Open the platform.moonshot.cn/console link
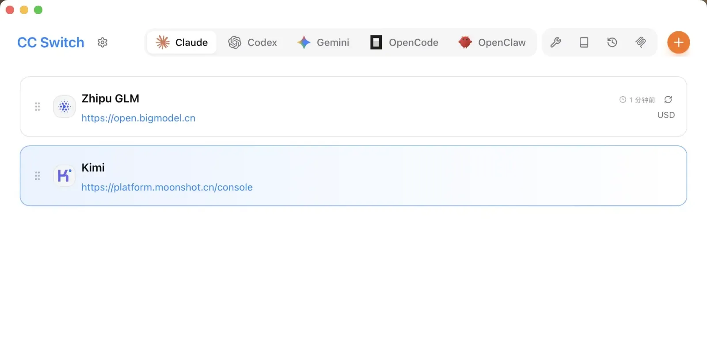Viewport: 707px width, 348px height. (167, 187)
